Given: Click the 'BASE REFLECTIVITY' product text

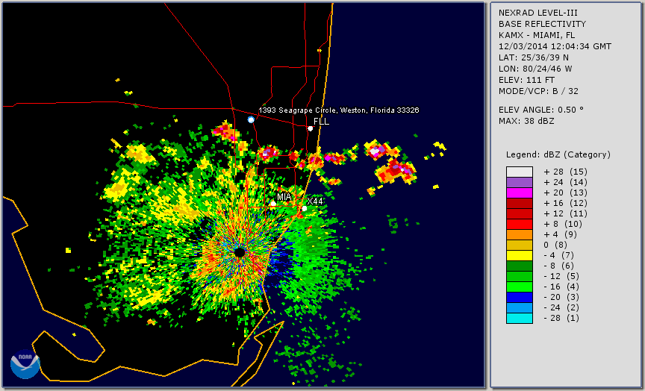Looking at the screenshot, I should pyautogui.click(x=542, y=24).
